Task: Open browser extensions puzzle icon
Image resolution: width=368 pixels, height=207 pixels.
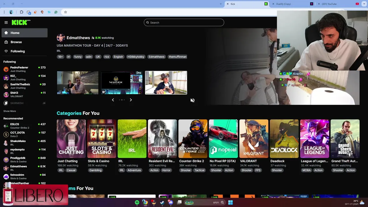Action: click(x=22, y=12)
